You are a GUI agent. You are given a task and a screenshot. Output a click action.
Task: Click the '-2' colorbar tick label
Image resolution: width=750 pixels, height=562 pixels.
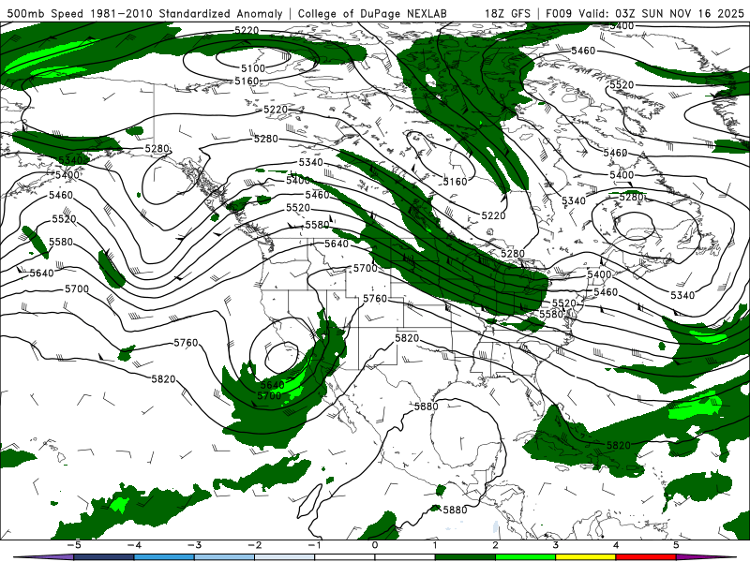tap(254, 545)
